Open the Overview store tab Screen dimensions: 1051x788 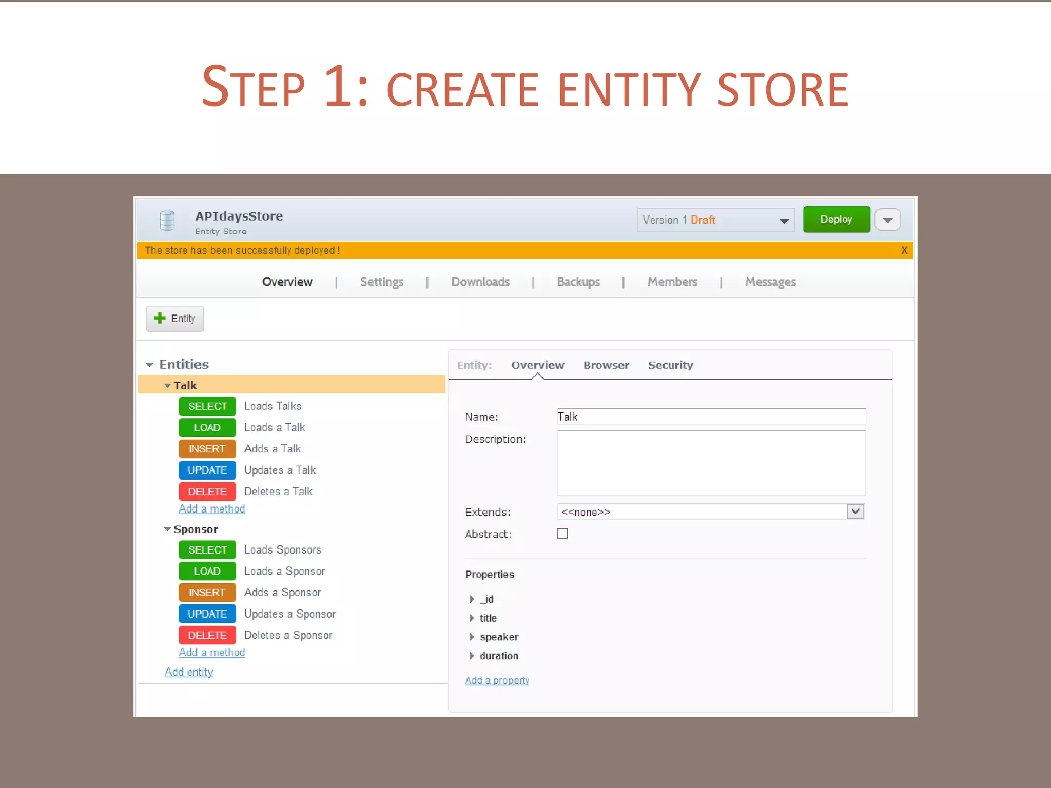click(287, 282)
